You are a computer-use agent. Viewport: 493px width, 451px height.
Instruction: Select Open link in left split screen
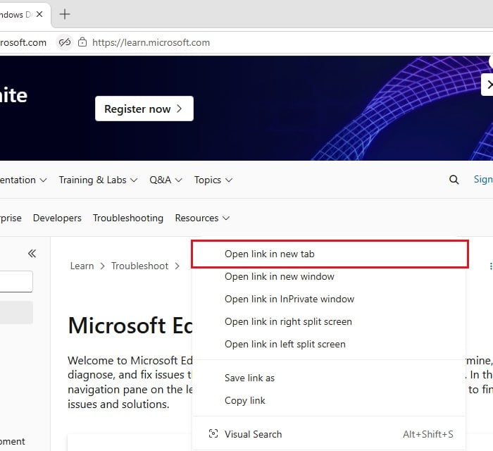click(x=329, y=345)
